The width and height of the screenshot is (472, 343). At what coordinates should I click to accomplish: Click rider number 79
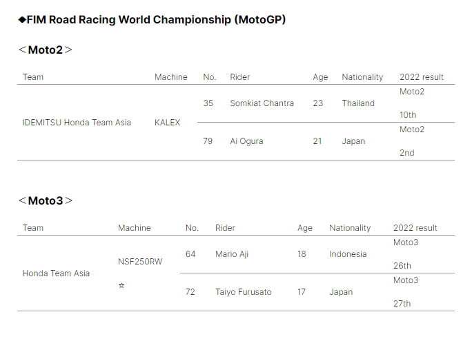pos(208,141)
